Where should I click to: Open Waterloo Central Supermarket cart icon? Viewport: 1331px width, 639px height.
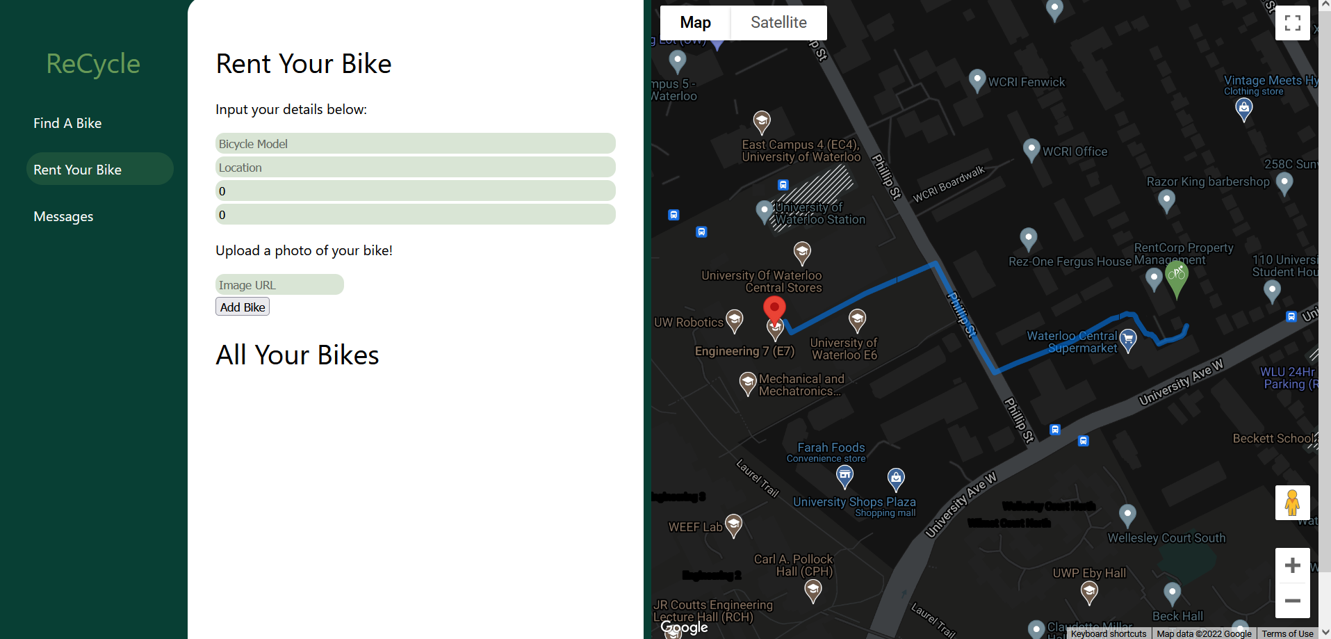point(1128,341)
